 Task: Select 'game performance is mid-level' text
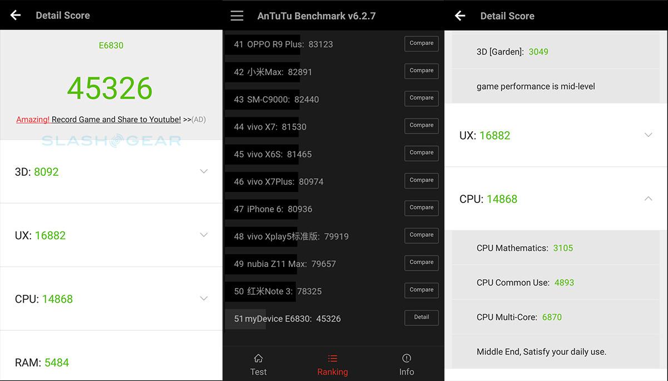(536, 86)
